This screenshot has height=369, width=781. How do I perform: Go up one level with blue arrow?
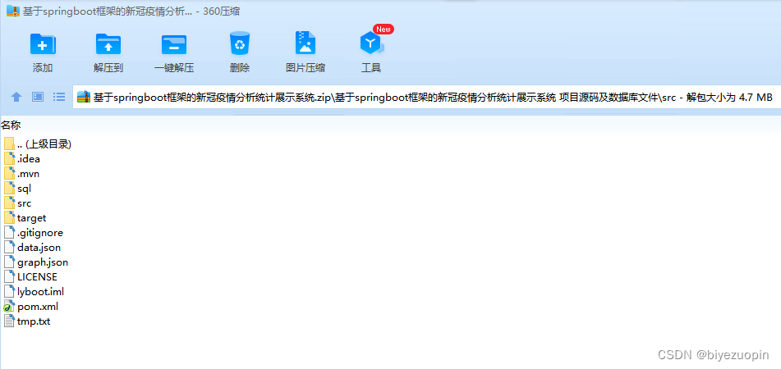click(x=16, y=97)
